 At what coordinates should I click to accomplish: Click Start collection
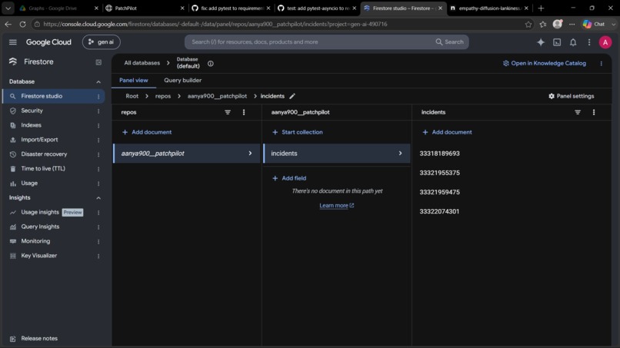[x=298, y=132]
